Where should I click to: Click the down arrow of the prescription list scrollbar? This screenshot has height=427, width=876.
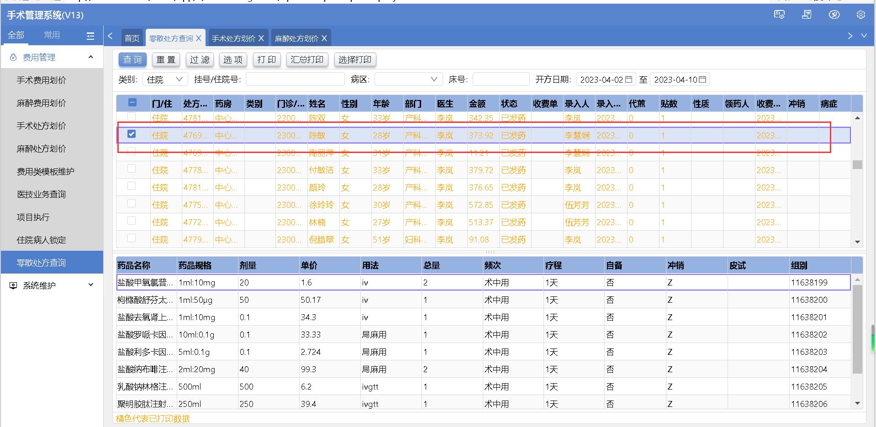tap(857, 242)
